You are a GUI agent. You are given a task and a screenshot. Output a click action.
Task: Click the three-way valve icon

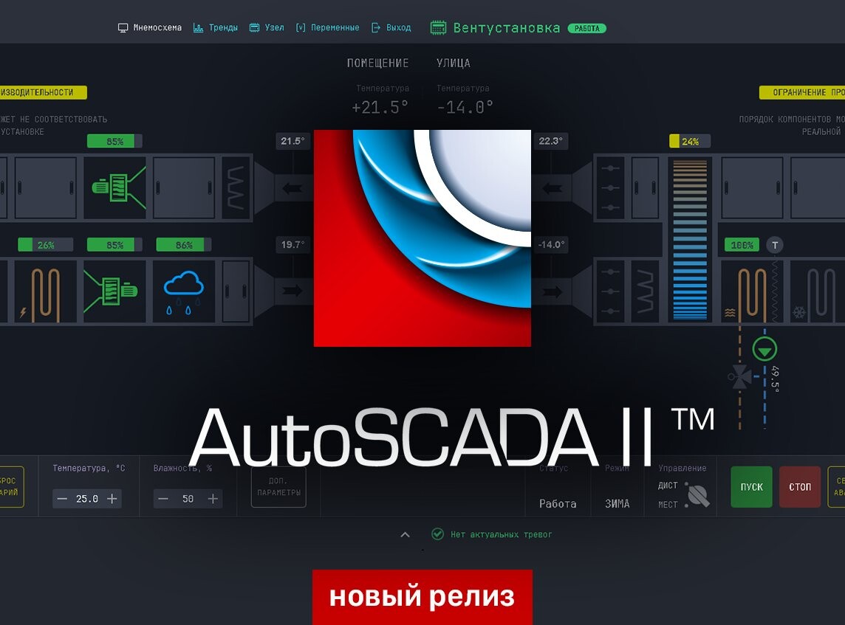click(739, 378)
